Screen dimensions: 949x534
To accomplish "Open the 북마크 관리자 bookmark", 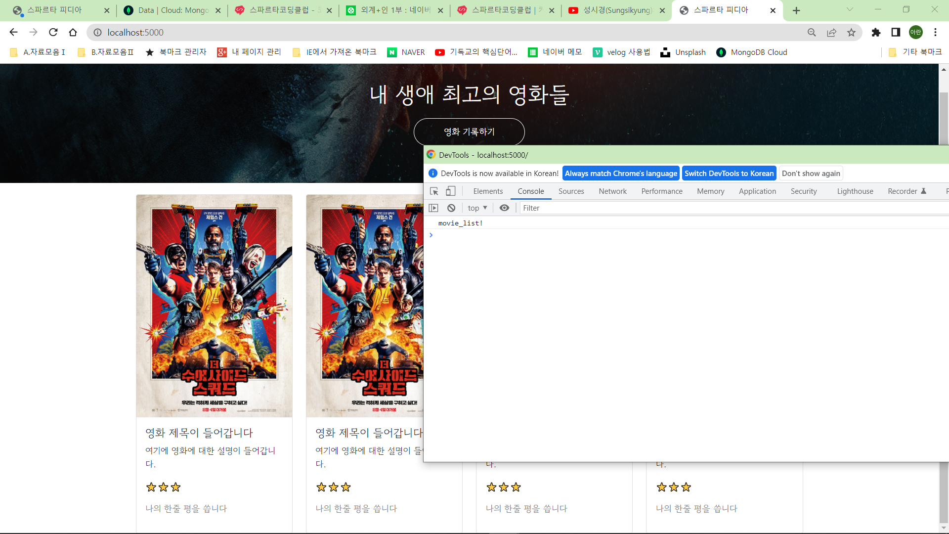I will click(x=176, y=52).
